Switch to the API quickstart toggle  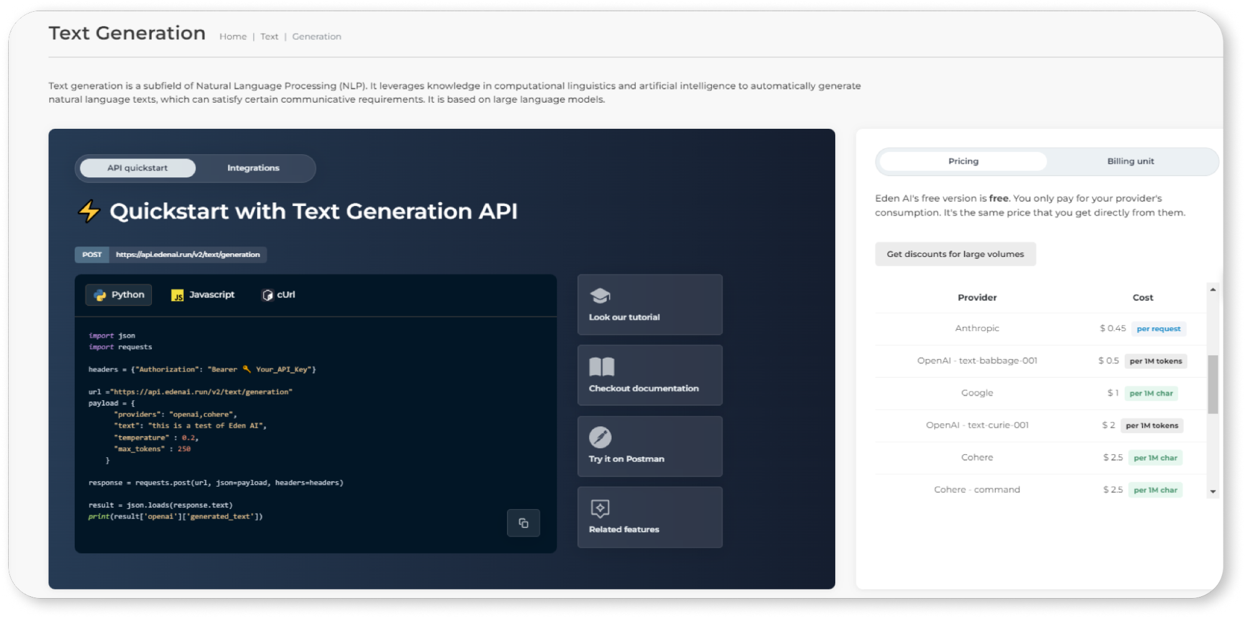tap(138, 168)
